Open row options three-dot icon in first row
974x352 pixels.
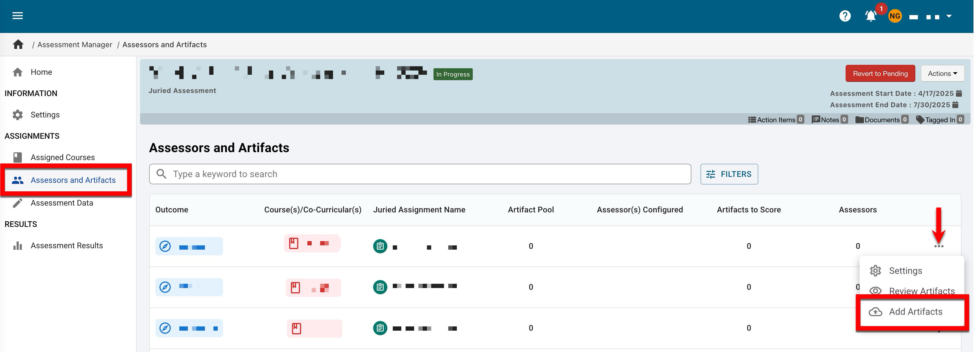pyautogui.click(x=938, y=246)
